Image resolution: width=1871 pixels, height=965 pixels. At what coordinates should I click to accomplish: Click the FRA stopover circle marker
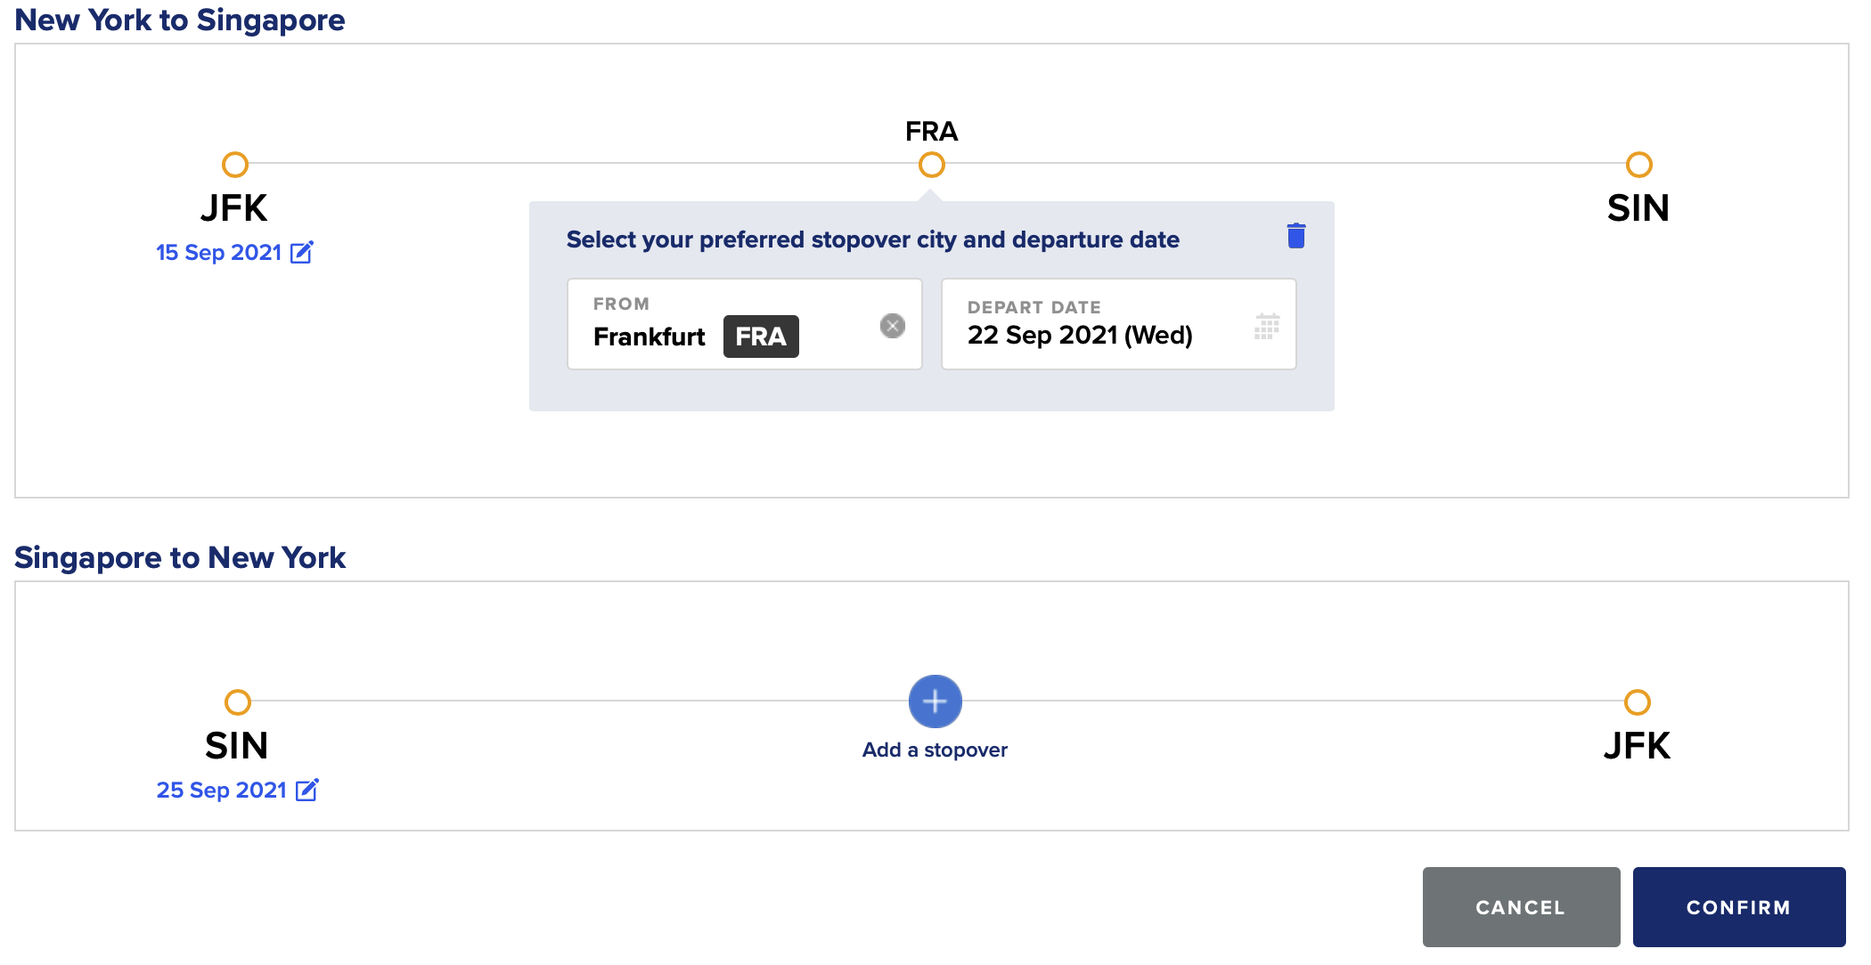[x=932, y=165]
